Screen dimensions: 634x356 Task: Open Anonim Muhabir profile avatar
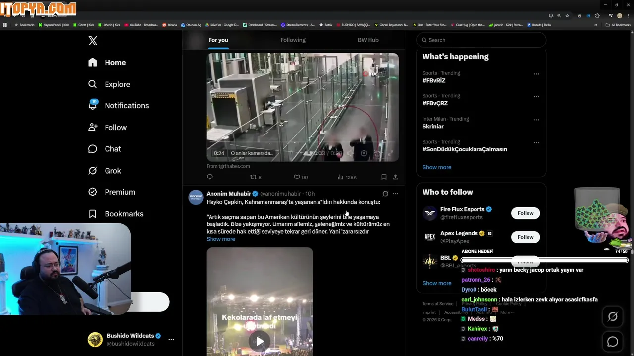pos(196,197)
